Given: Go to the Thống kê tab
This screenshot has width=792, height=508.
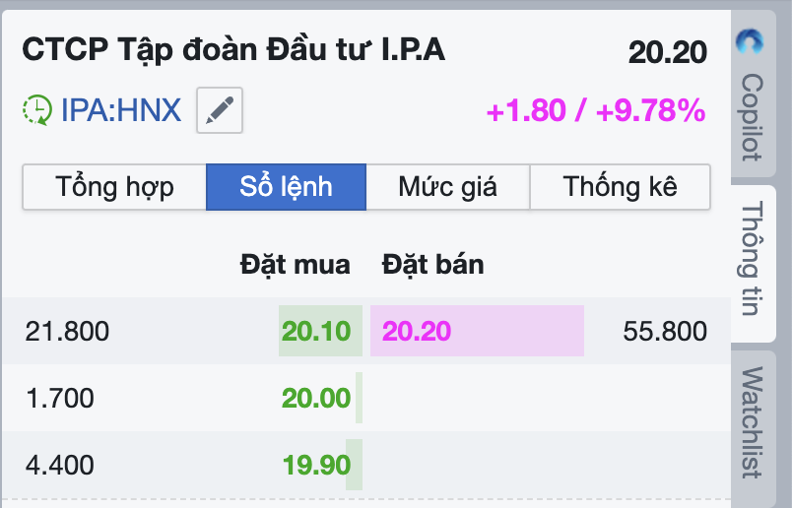Looking at the screenshot, I should pos(621,187).
